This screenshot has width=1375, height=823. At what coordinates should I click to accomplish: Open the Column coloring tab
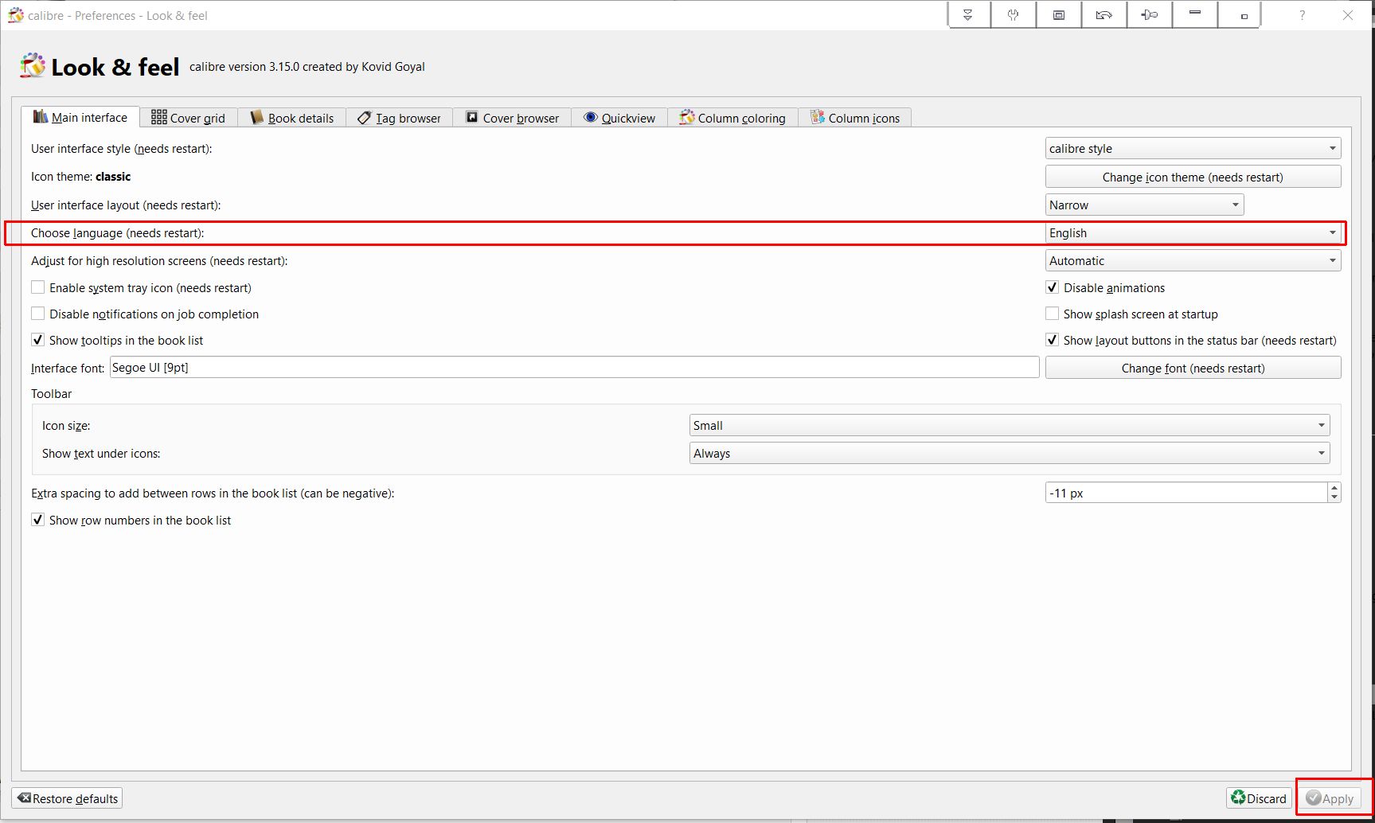coord(732,118)
